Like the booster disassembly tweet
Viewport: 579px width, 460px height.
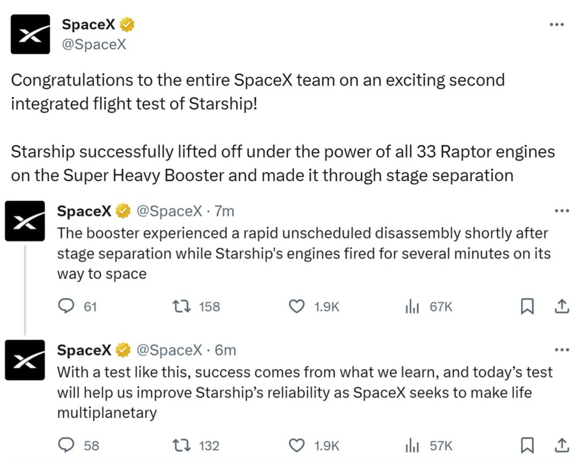coord(296,306)
